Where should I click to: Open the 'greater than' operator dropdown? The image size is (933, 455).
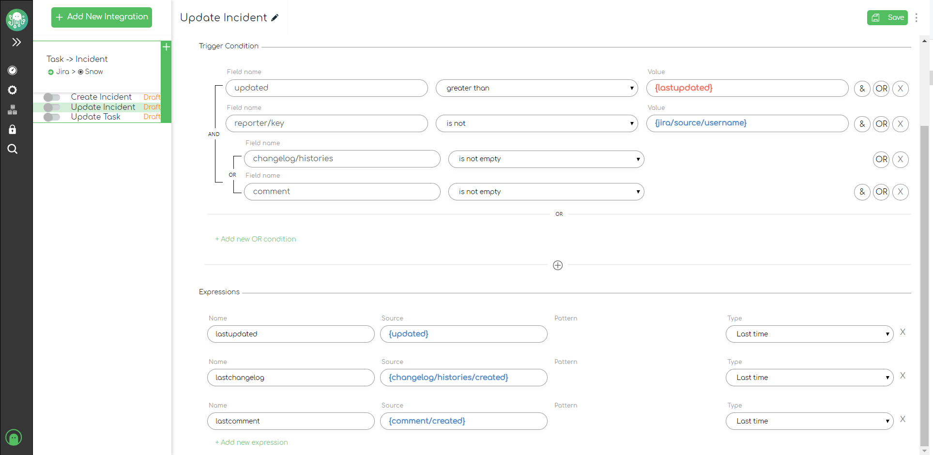536,88
